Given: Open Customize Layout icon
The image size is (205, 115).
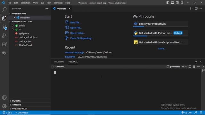Looking at the screenshot, I should [x=182, y=3].
